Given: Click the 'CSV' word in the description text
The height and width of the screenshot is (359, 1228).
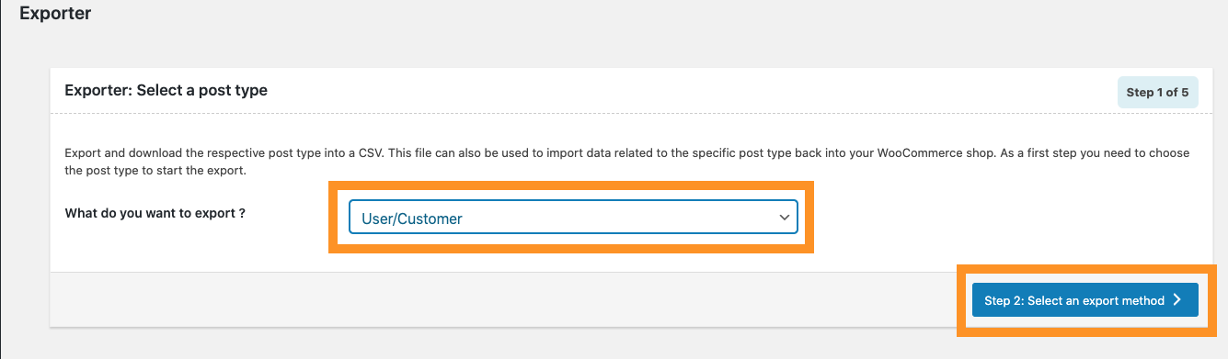Looking at the screenshot, I should (372, 153).
